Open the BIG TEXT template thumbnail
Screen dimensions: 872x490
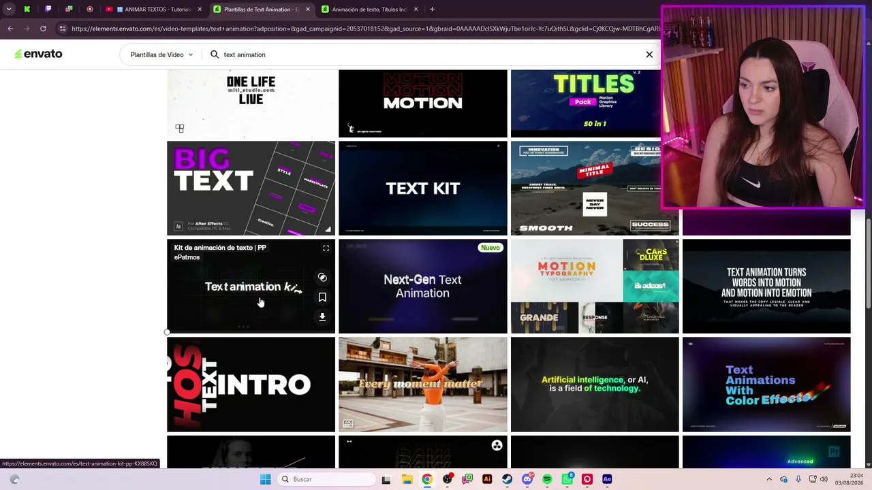tap(251, 188)
